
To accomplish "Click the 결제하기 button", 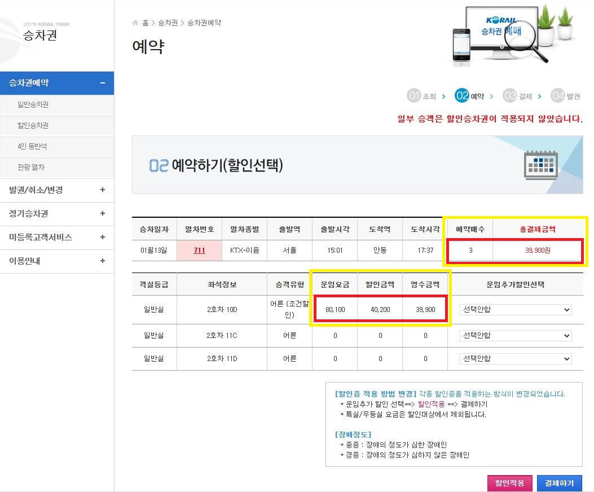I will coord(560,483).
